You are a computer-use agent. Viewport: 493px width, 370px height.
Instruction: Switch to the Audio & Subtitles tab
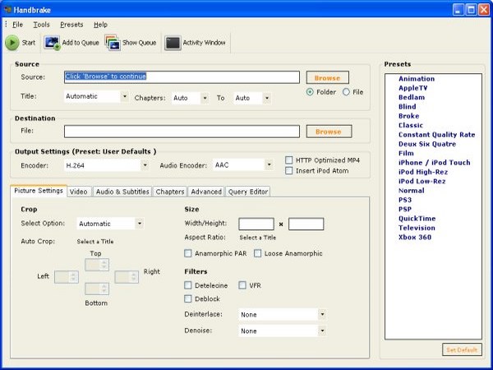point(122,192)
